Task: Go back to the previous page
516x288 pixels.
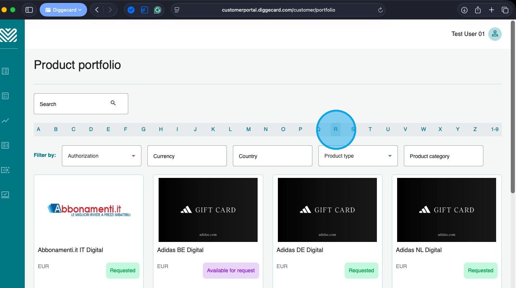Action: point(97,10)
